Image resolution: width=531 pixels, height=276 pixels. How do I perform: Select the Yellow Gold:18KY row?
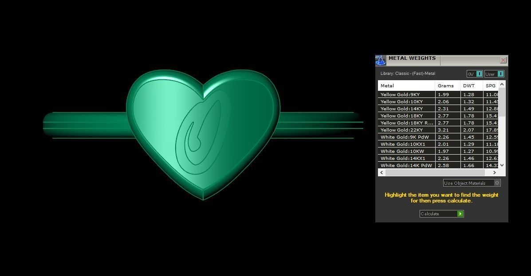coord(439,116)
